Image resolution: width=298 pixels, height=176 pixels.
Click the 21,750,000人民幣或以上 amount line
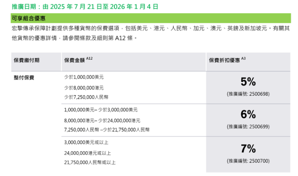point(90,162)
